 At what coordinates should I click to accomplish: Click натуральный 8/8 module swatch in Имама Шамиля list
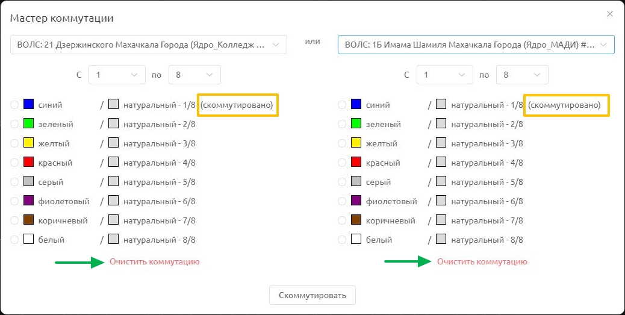[x=441, y=239]
